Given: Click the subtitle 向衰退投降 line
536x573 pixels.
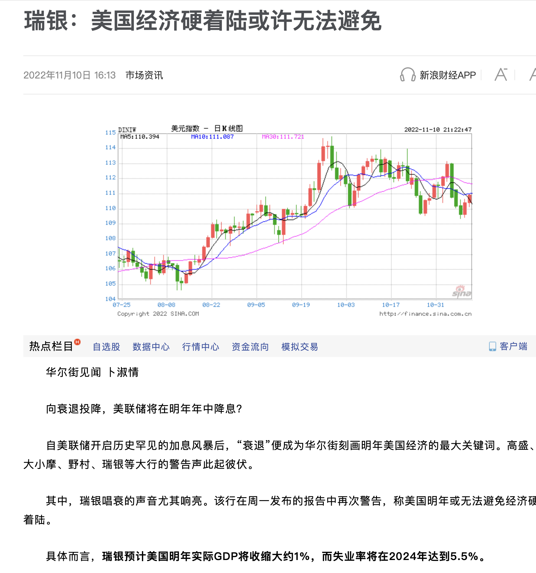Looking at the screenshot, I should click(x=144, y=409).
